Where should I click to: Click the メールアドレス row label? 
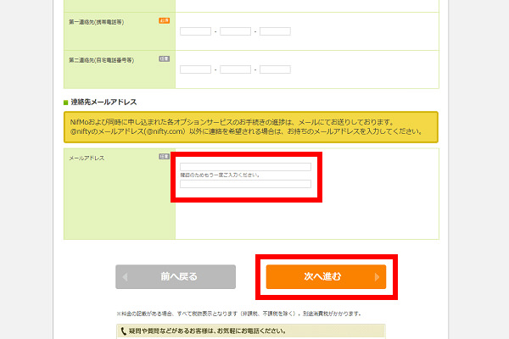87,158
